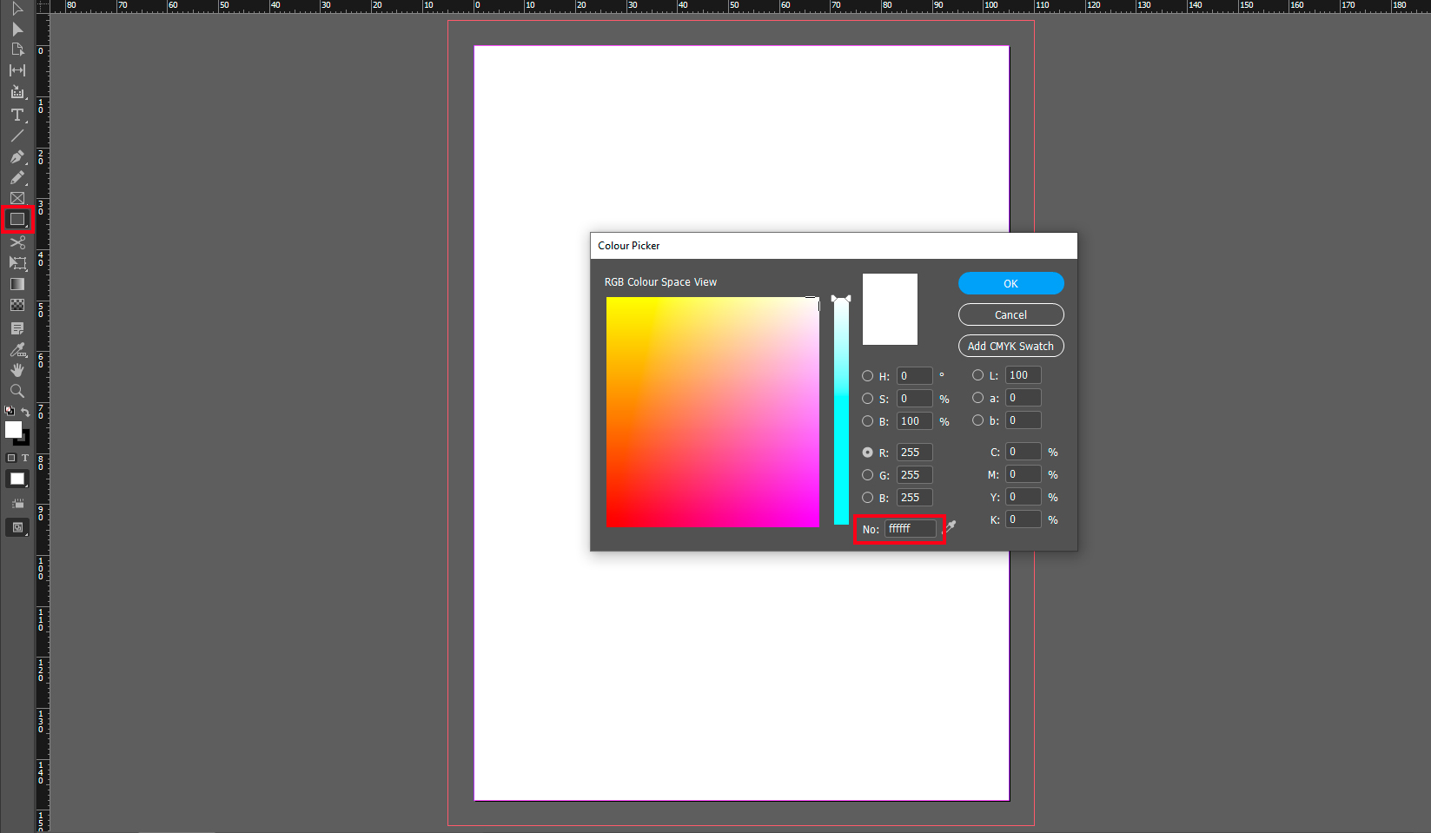The width and height of the screenshot is (1431, 833).
Task: Activate the Zoom magnifier tool
Action: (17, 391)
